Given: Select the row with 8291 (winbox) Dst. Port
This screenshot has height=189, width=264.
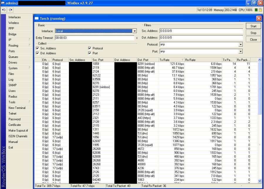Looking at the screenshot, I should tap(146, 64).
